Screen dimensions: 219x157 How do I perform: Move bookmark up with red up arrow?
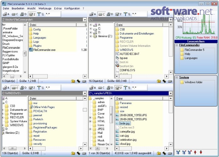[x=195, y=152]
